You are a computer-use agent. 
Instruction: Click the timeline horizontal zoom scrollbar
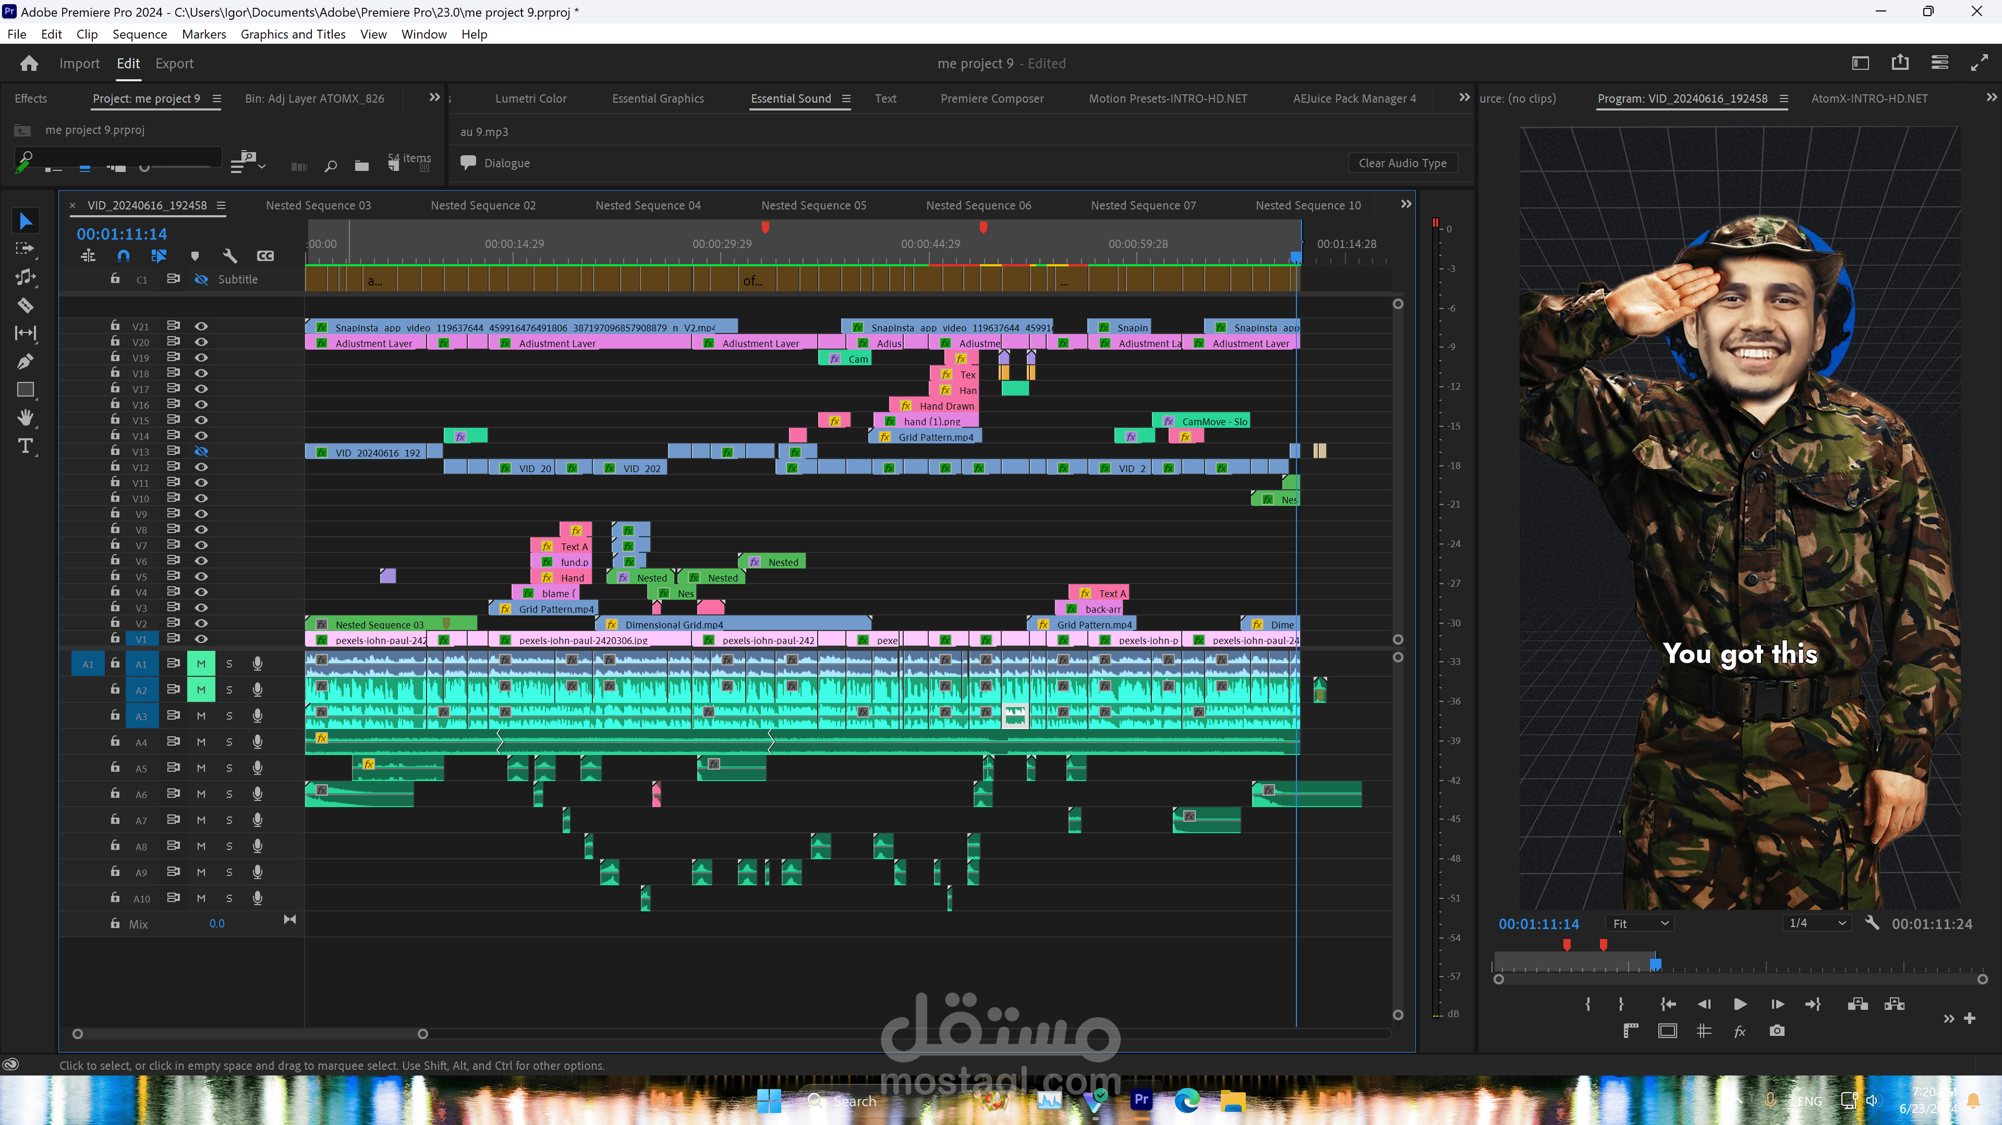[249, 1033]
